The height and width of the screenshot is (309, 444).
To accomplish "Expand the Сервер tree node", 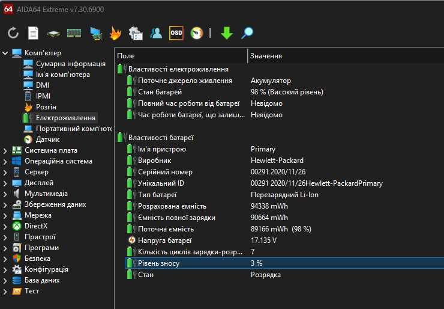I will click(x=5, y=172).
